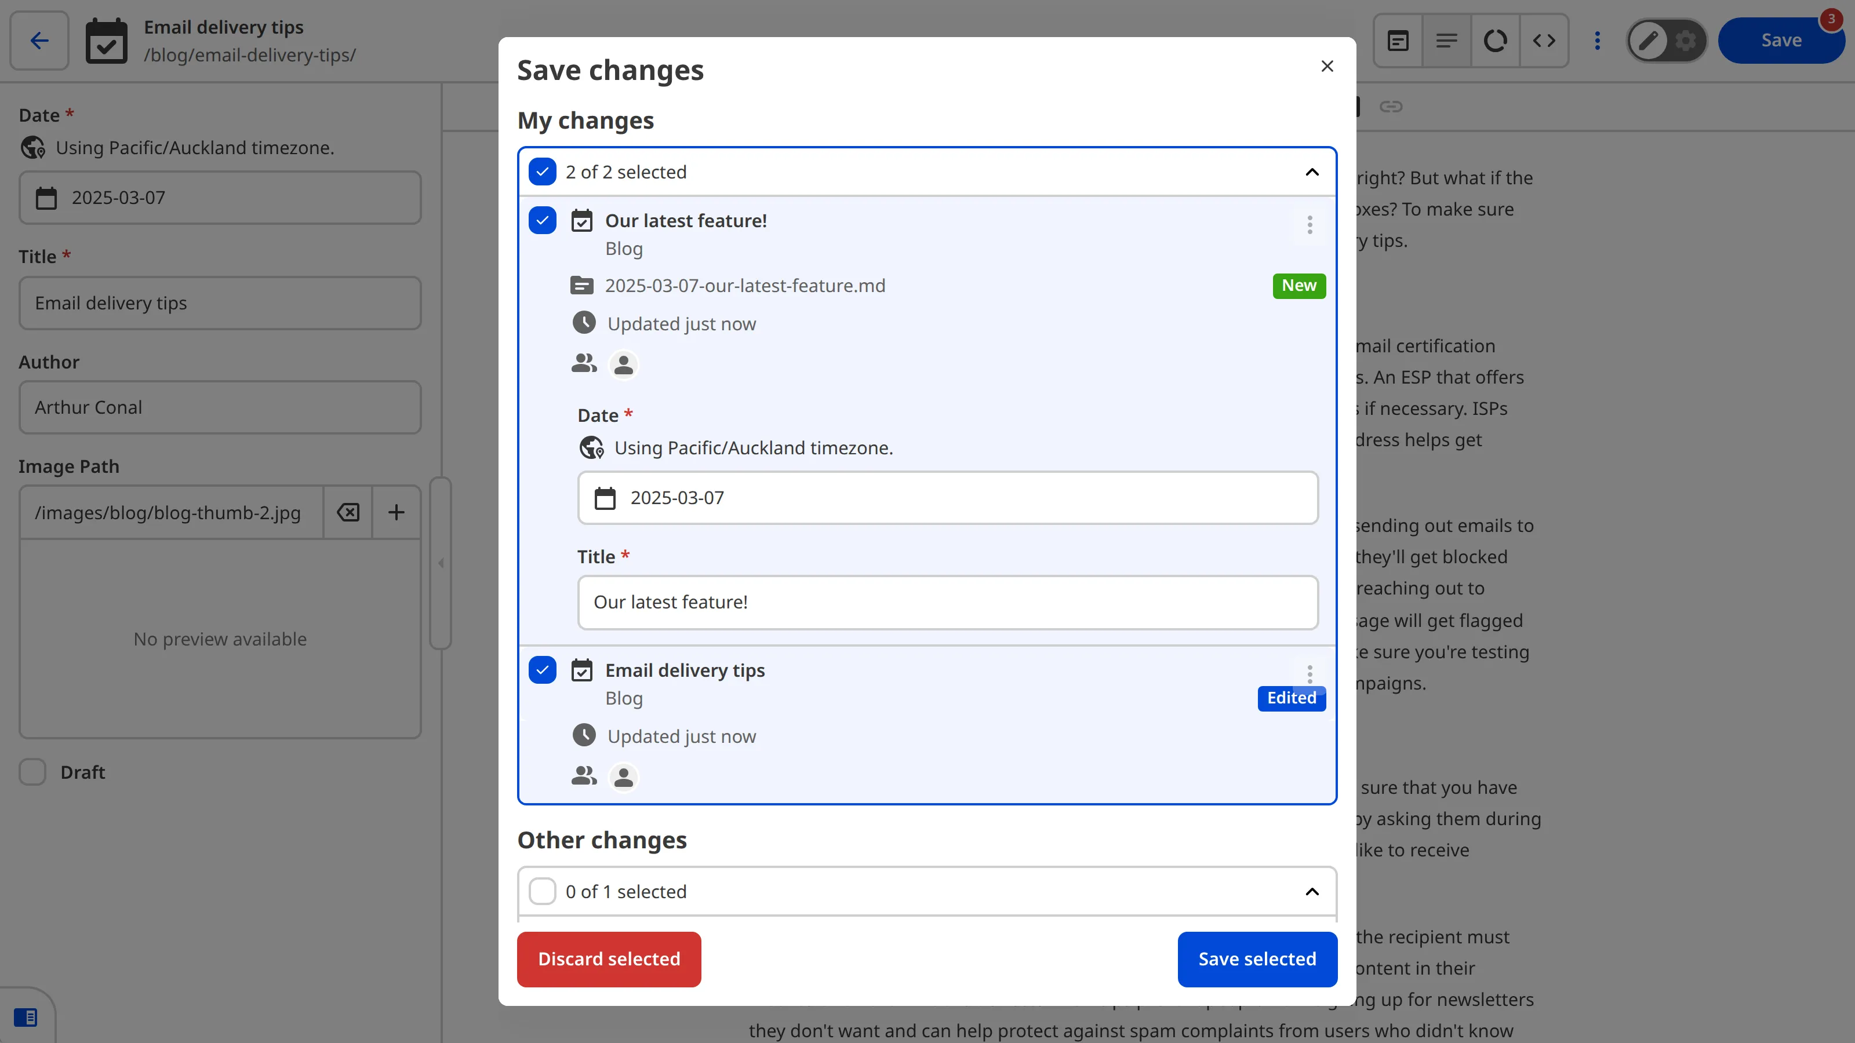Click the Edited badge
Screen dimensions: 1855x1043
point(1292,698)
